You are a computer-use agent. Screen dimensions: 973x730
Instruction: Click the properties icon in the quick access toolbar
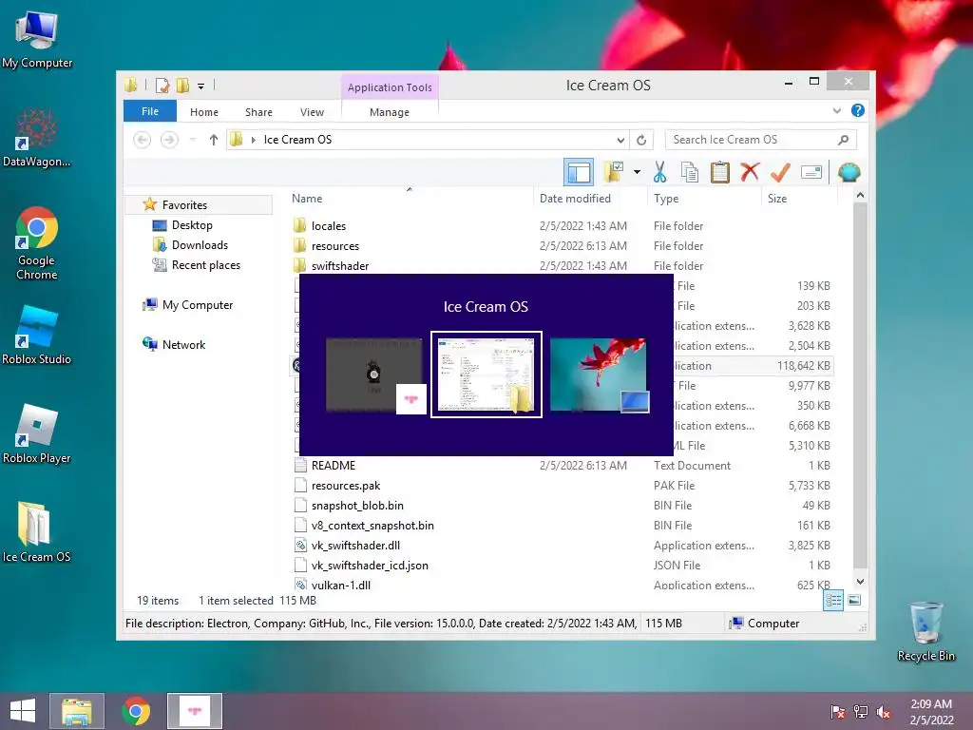[162, 86]
